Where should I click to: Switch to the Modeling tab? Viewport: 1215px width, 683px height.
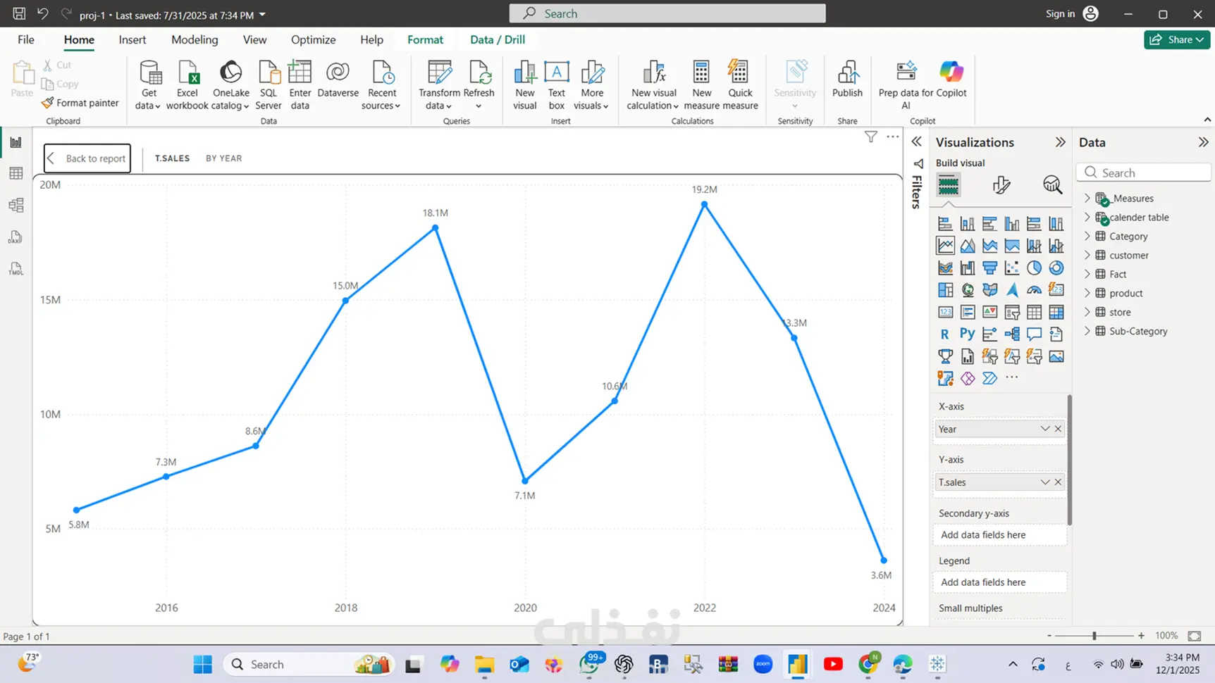point(195,39)
